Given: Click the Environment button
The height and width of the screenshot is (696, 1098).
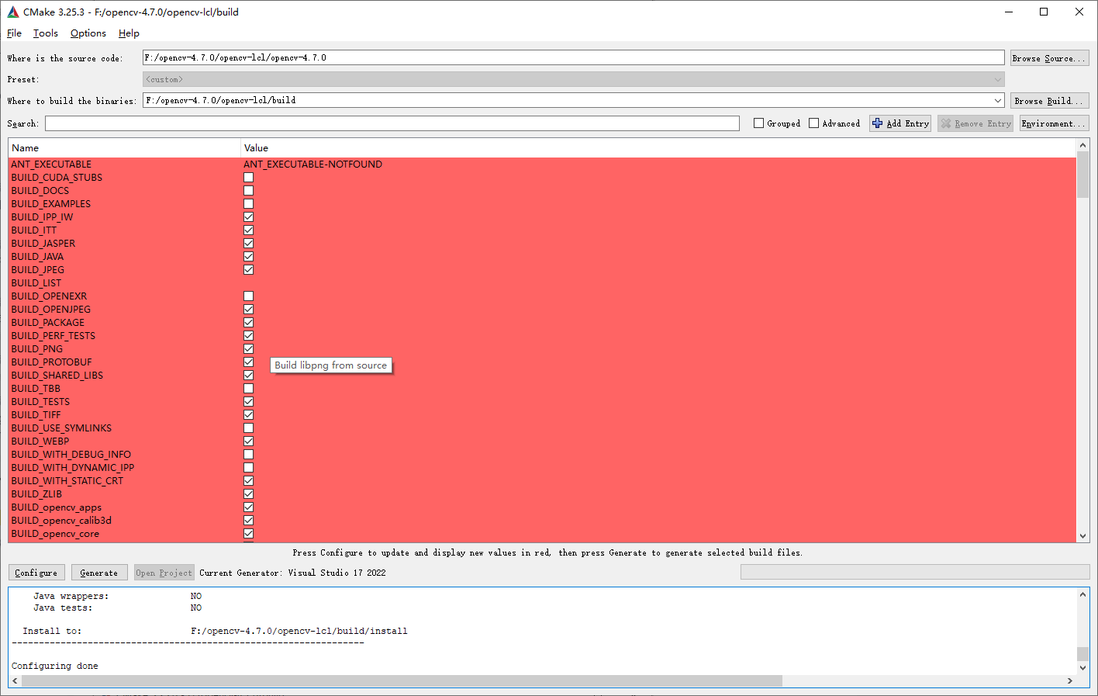Looking at the screenshot, I should (x=1054, y=123).
